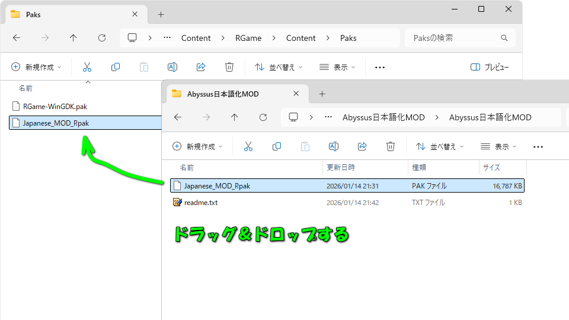
Task: Open 表示 dropdown in Abyssus window
Action: [x=498, y=146]
